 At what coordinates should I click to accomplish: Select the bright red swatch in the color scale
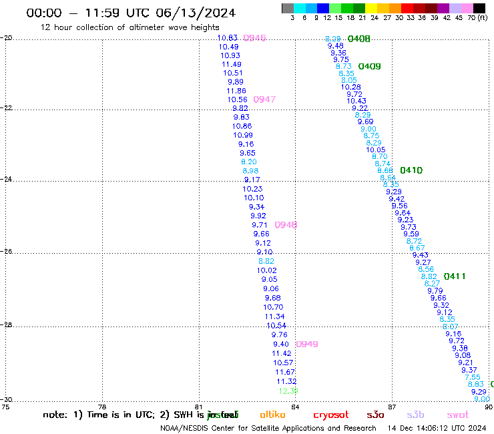pyautogui.click(x=407, y=8)
